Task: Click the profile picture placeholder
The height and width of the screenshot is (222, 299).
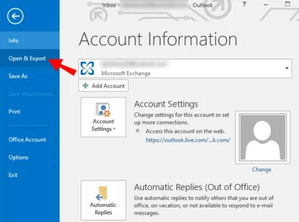Action: pos(263,137)
